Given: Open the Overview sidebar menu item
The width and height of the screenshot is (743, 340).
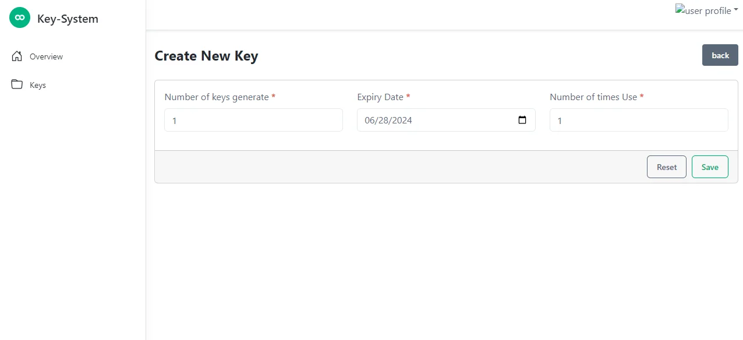Looking at the screenshot, I should [46, 56].
